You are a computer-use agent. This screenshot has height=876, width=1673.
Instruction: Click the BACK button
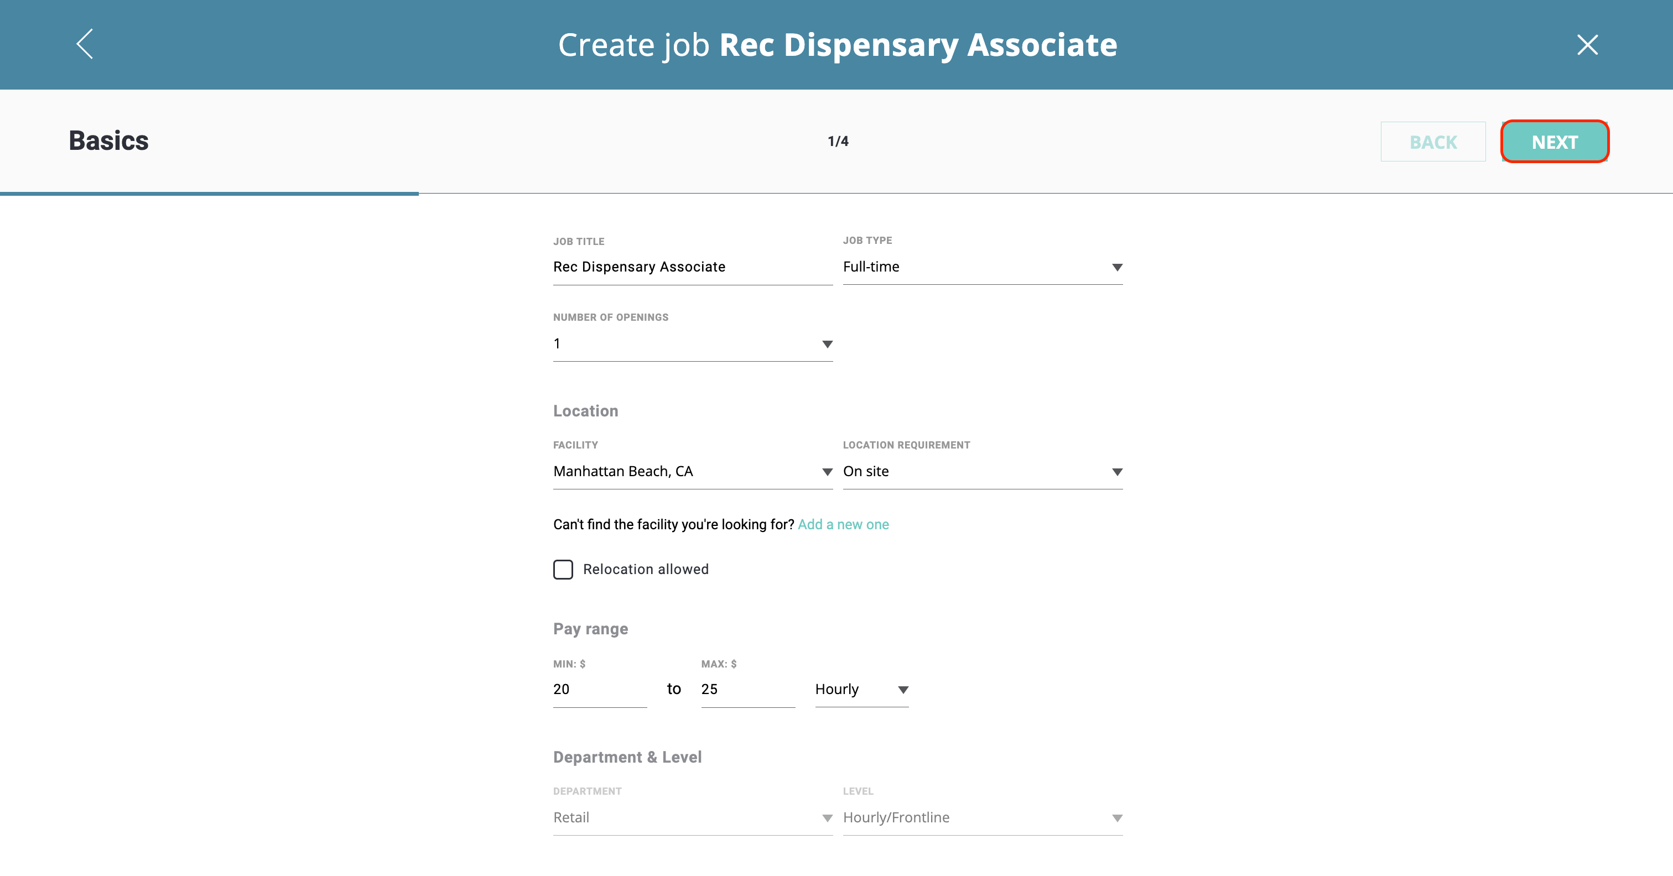[x=1433, y=142]
